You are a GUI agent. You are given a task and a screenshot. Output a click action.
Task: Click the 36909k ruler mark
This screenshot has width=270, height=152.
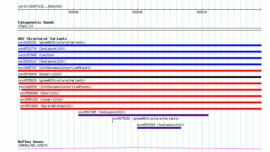pyautogui.click(x=137, y=12)
